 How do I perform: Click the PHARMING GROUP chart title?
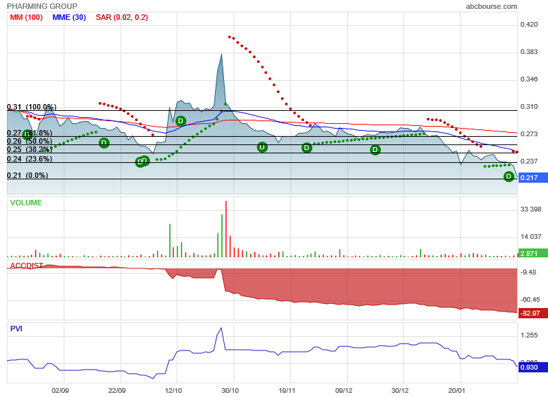point(42,6)
